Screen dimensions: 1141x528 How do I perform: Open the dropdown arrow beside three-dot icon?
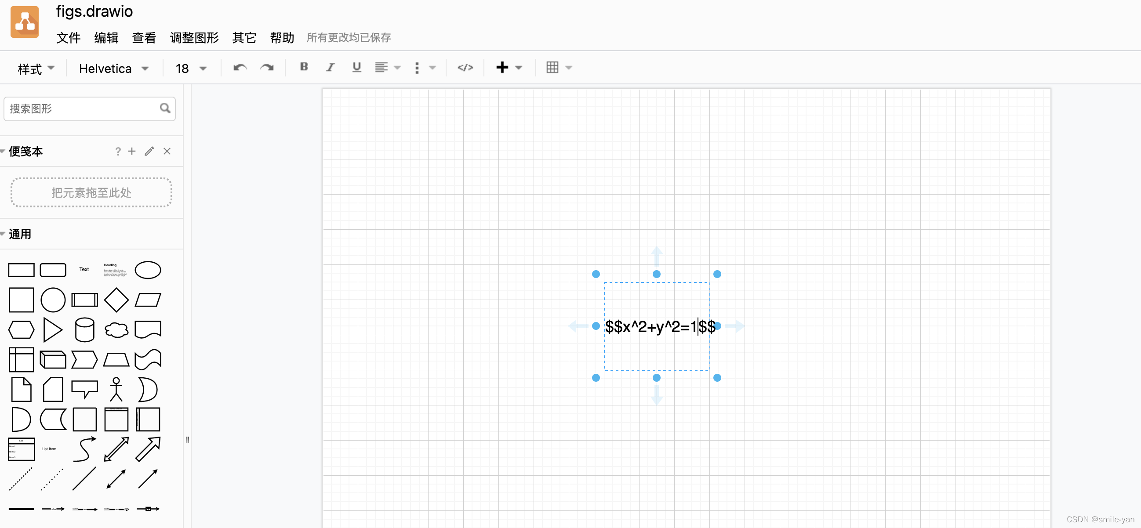pyautogui.click(x=433, y=68)
